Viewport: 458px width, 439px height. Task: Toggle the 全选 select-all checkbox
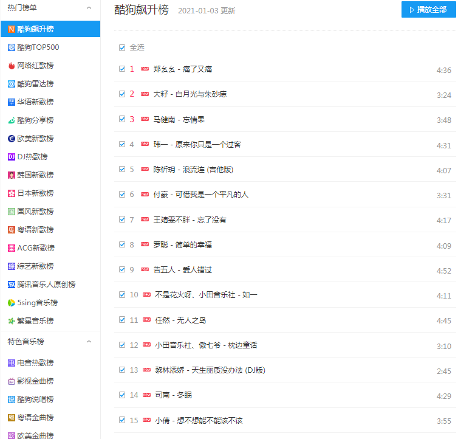tap(122, 47)
